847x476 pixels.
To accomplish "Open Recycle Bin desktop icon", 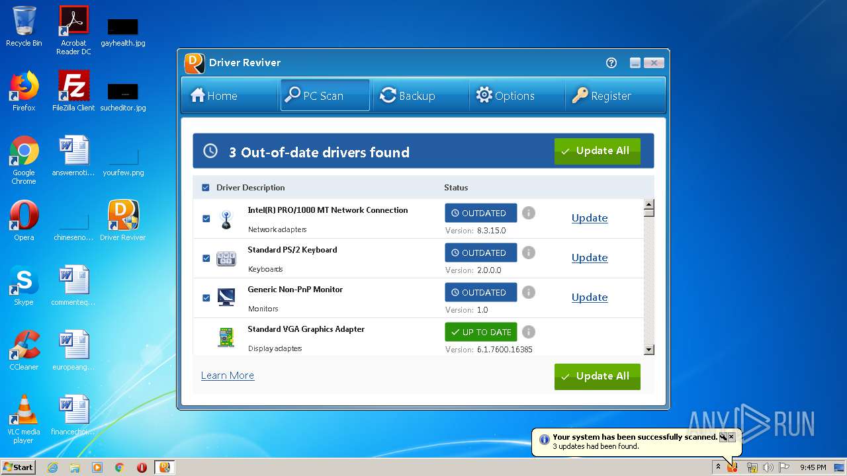I will (24, 26).
